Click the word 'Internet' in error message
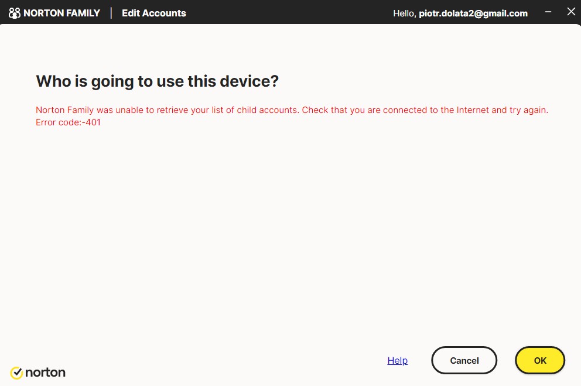581x386 pixels. tap(473, 110)
